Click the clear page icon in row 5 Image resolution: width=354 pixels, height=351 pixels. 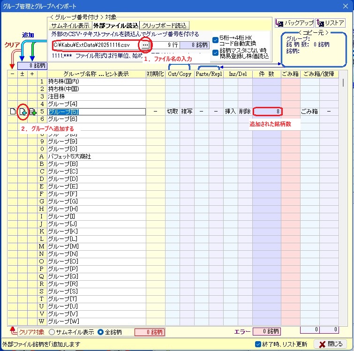(x=13, y=112)
